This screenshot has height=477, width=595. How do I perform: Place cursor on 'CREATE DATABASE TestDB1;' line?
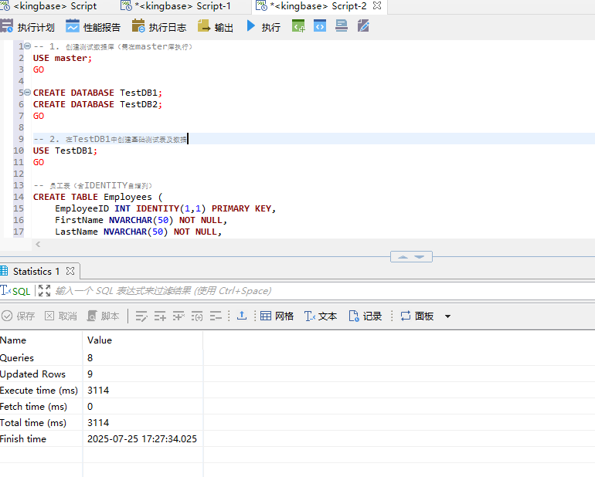click(x=97, y=93)
